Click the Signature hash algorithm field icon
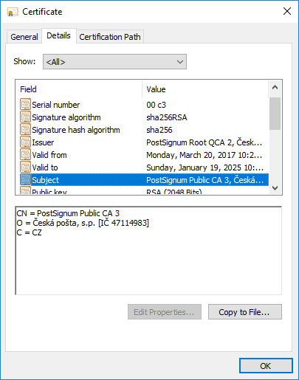299x380 pixels. pos(25,130)
